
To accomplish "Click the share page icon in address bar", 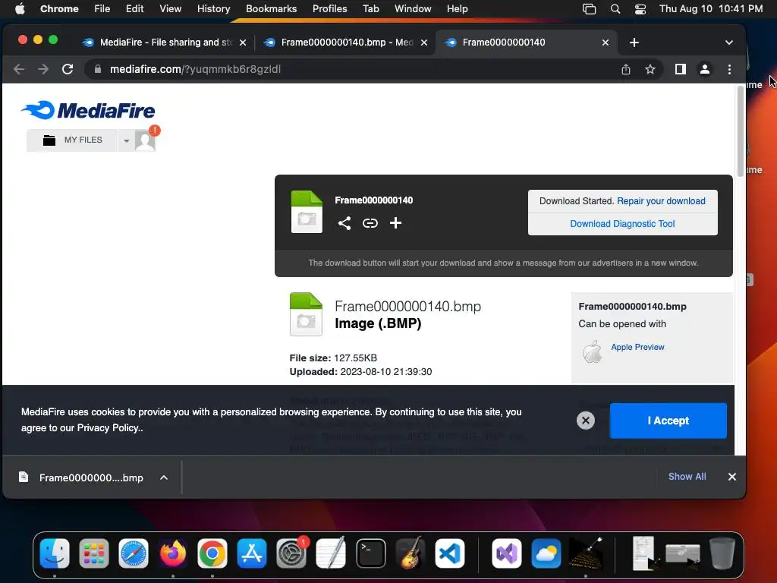I will coord(626,69).
